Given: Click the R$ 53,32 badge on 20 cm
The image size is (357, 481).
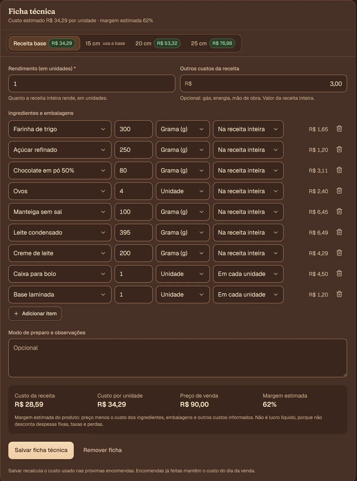Looking at the screenshot, I should click(x=167, y=43).
